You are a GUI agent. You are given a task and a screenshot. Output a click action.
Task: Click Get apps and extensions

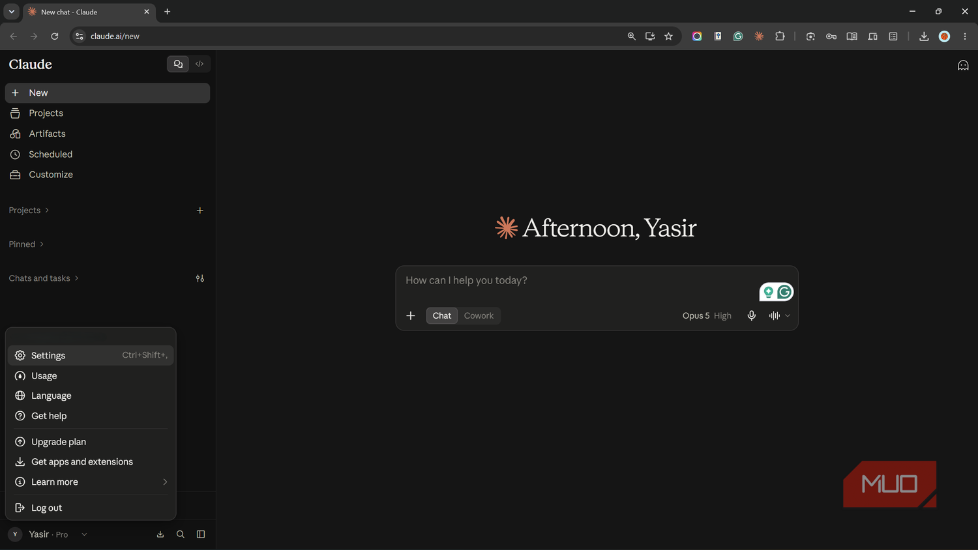(91, 461)
